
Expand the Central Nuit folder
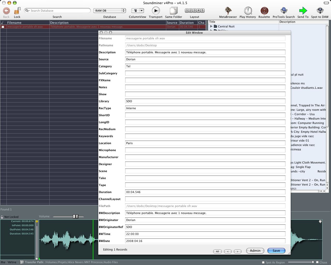[x=211, y=26]
